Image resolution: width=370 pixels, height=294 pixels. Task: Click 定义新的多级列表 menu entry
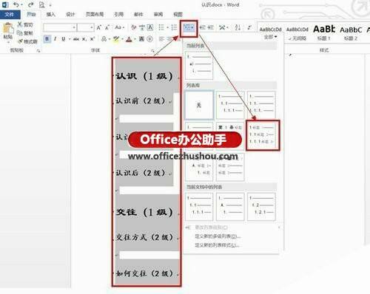[x=218, y=236]
